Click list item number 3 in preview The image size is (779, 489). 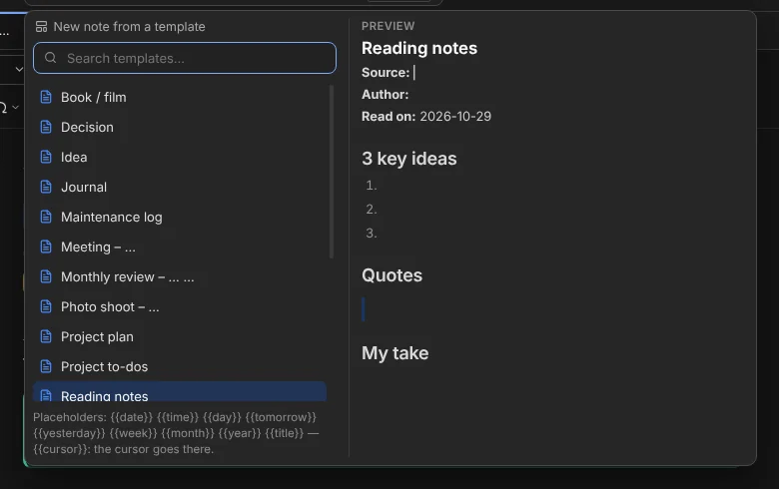click(372, 234)
